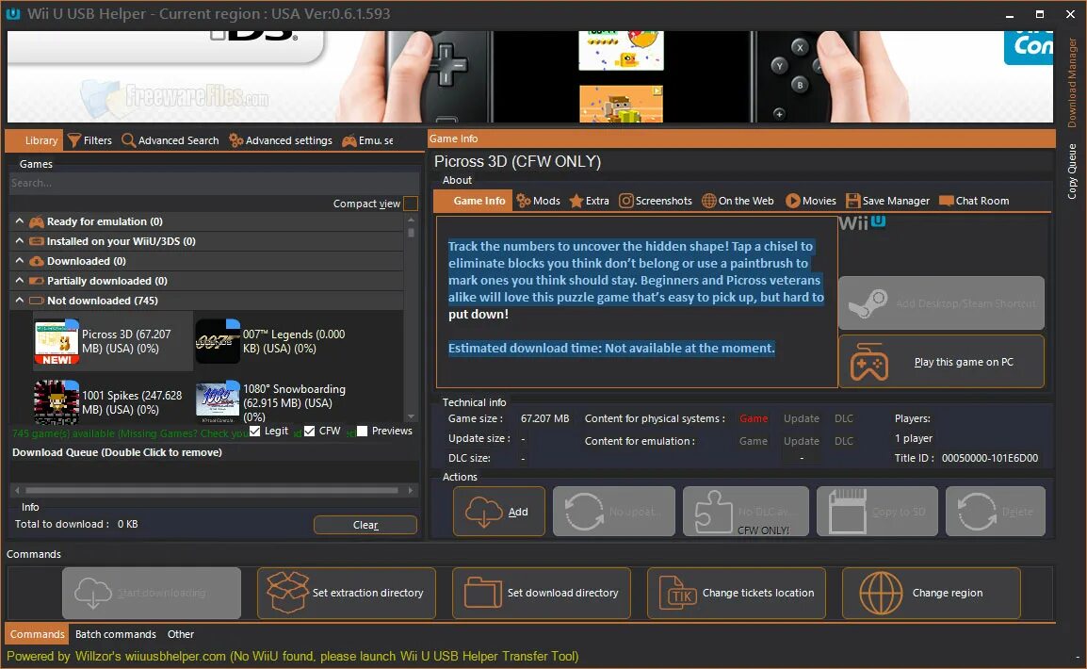Collapse the Not downloaded (745) group
Image resolution: width=1087 pixels, height=669 pixels.
[x=20, y=301]
